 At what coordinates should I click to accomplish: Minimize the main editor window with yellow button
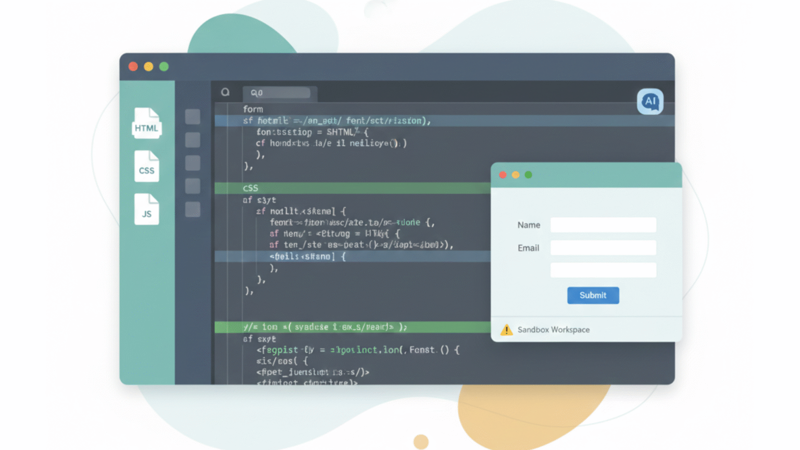pos(148,67)
